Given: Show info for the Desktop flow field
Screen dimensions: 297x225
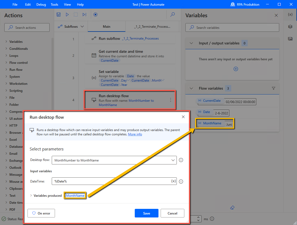Looking at the screenshot, I should tap(181, 160).
